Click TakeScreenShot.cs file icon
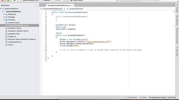 tap(6, 42)
